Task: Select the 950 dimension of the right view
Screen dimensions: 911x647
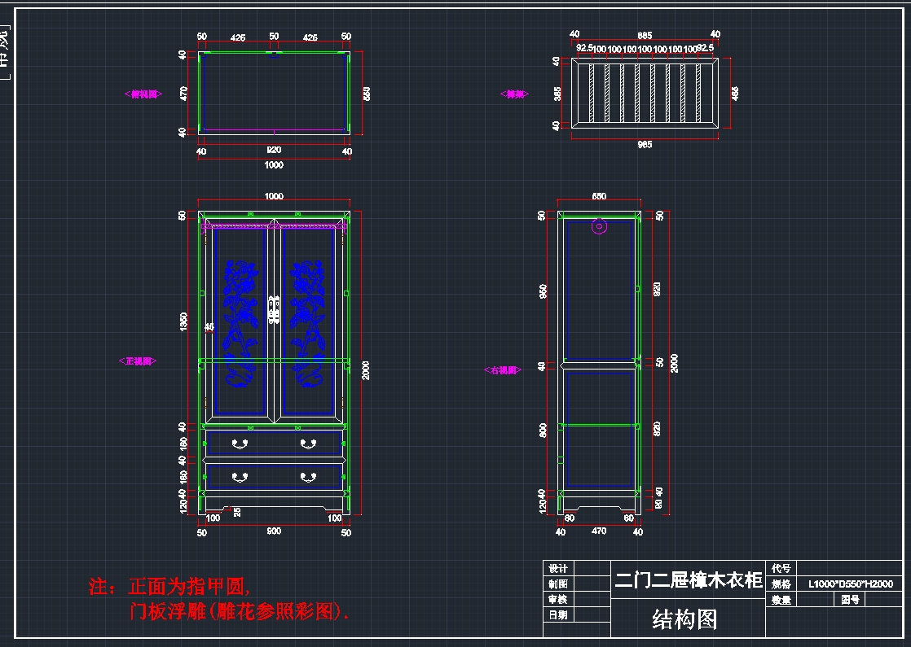Action: pyautogui.click(x=543, y=291)
